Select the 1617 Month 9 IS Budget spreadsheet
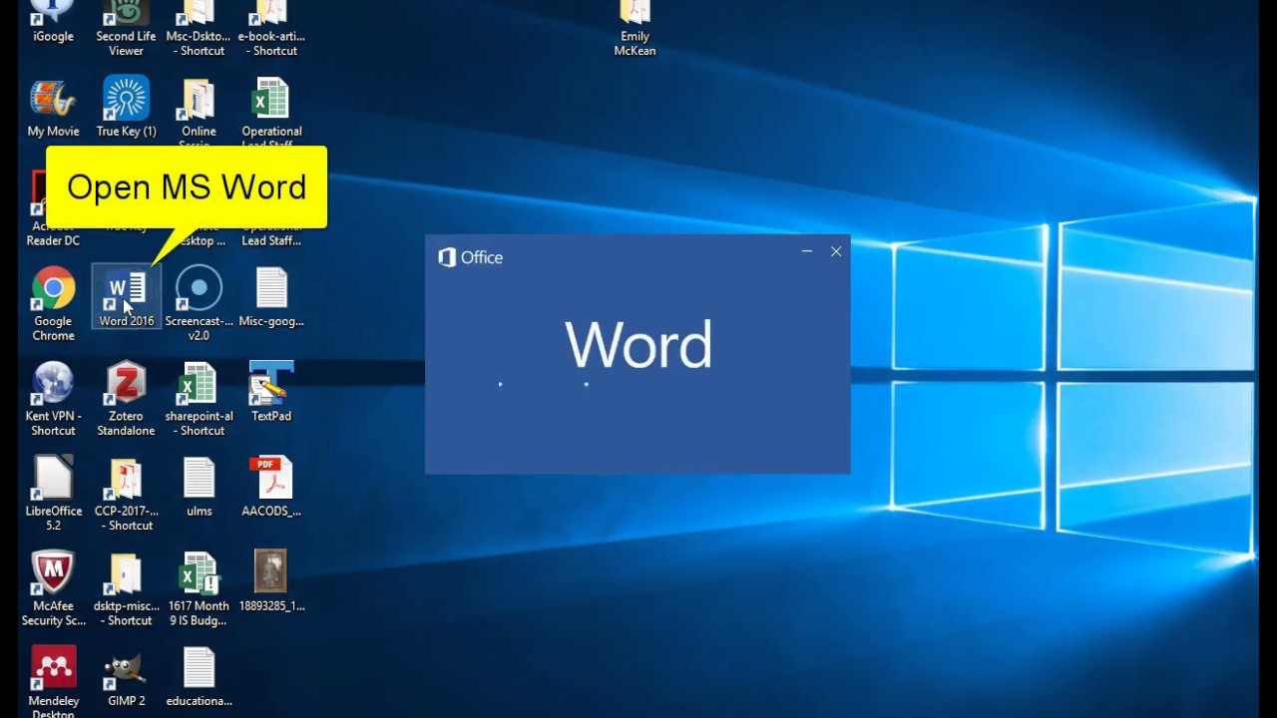Screen dimensions: 1277x718 click(x=199, y=588)
